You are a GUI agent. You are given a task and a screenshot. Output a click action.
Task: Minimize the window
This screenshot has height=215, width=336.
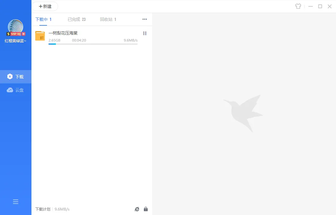coord(311,6)
